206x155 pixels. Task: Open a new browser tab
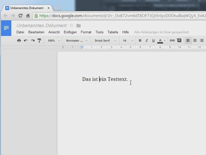(x=57, y=8)
